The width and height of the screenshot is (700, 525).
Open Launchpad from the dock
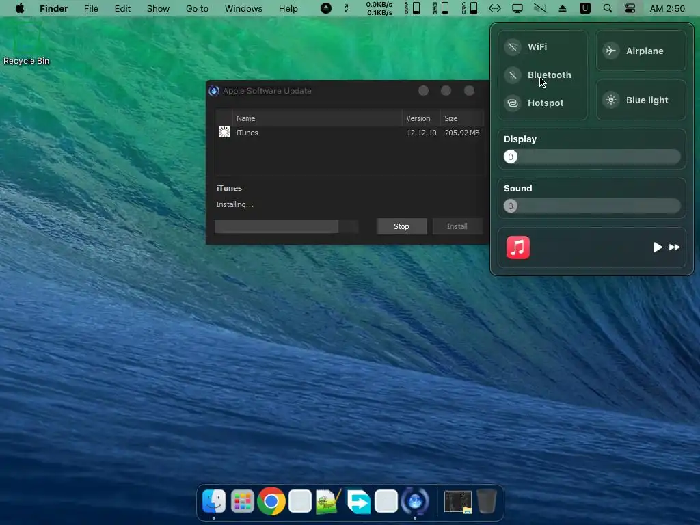[243, 501]
